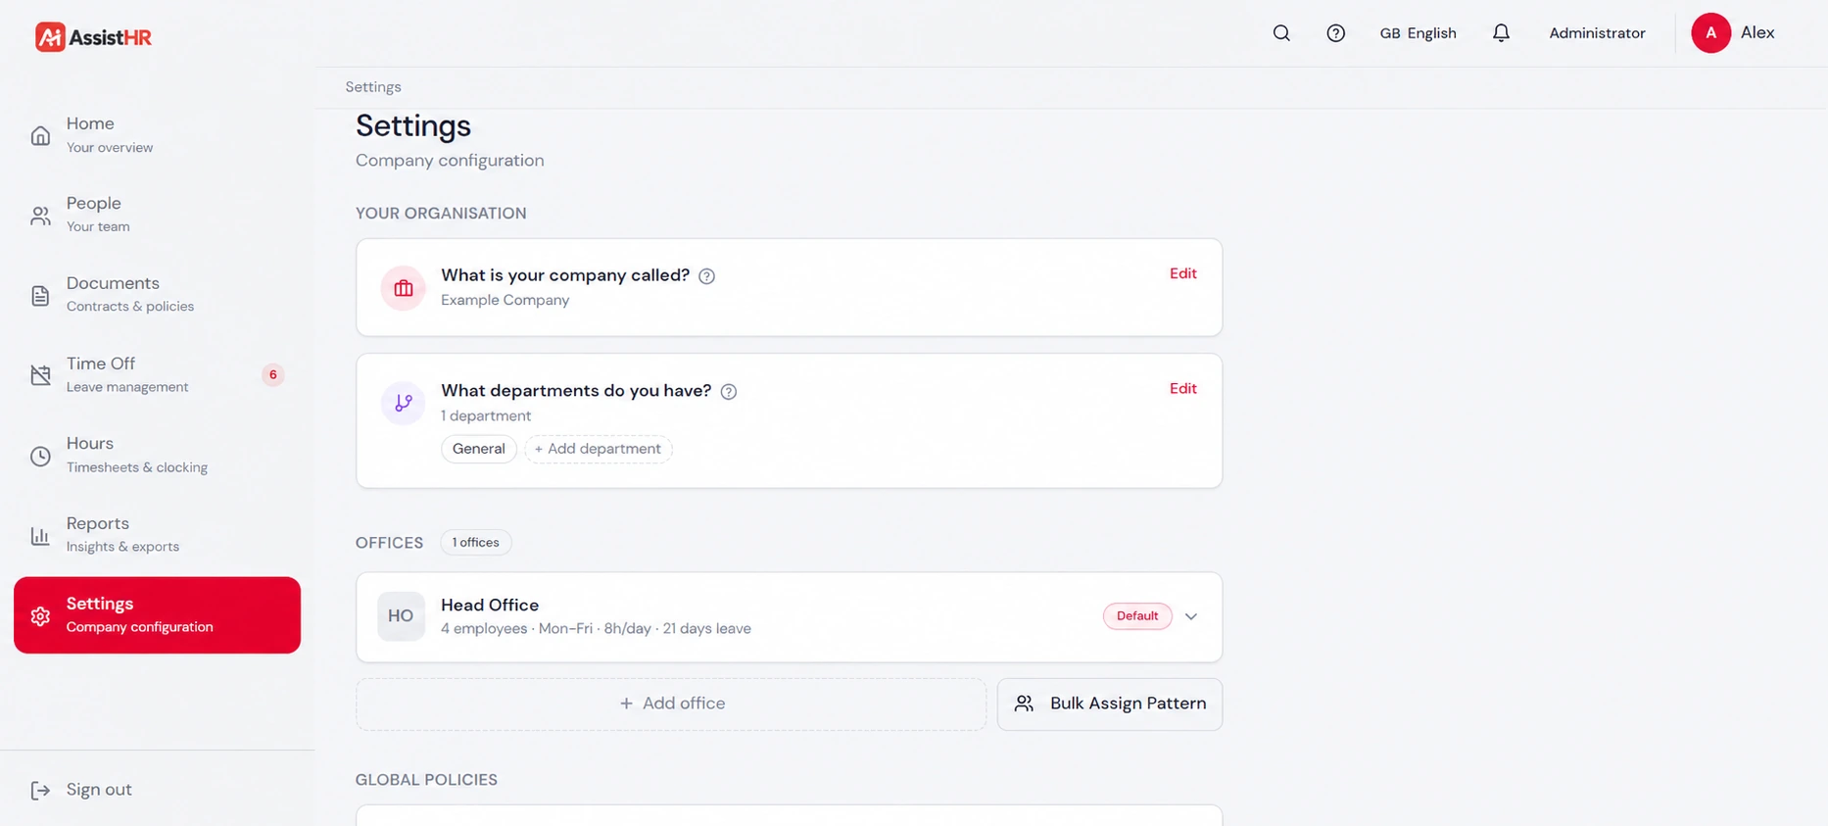Screen dimensions: 1828x826
Task: Click info icon beside company name question
Action: [706, 276]
